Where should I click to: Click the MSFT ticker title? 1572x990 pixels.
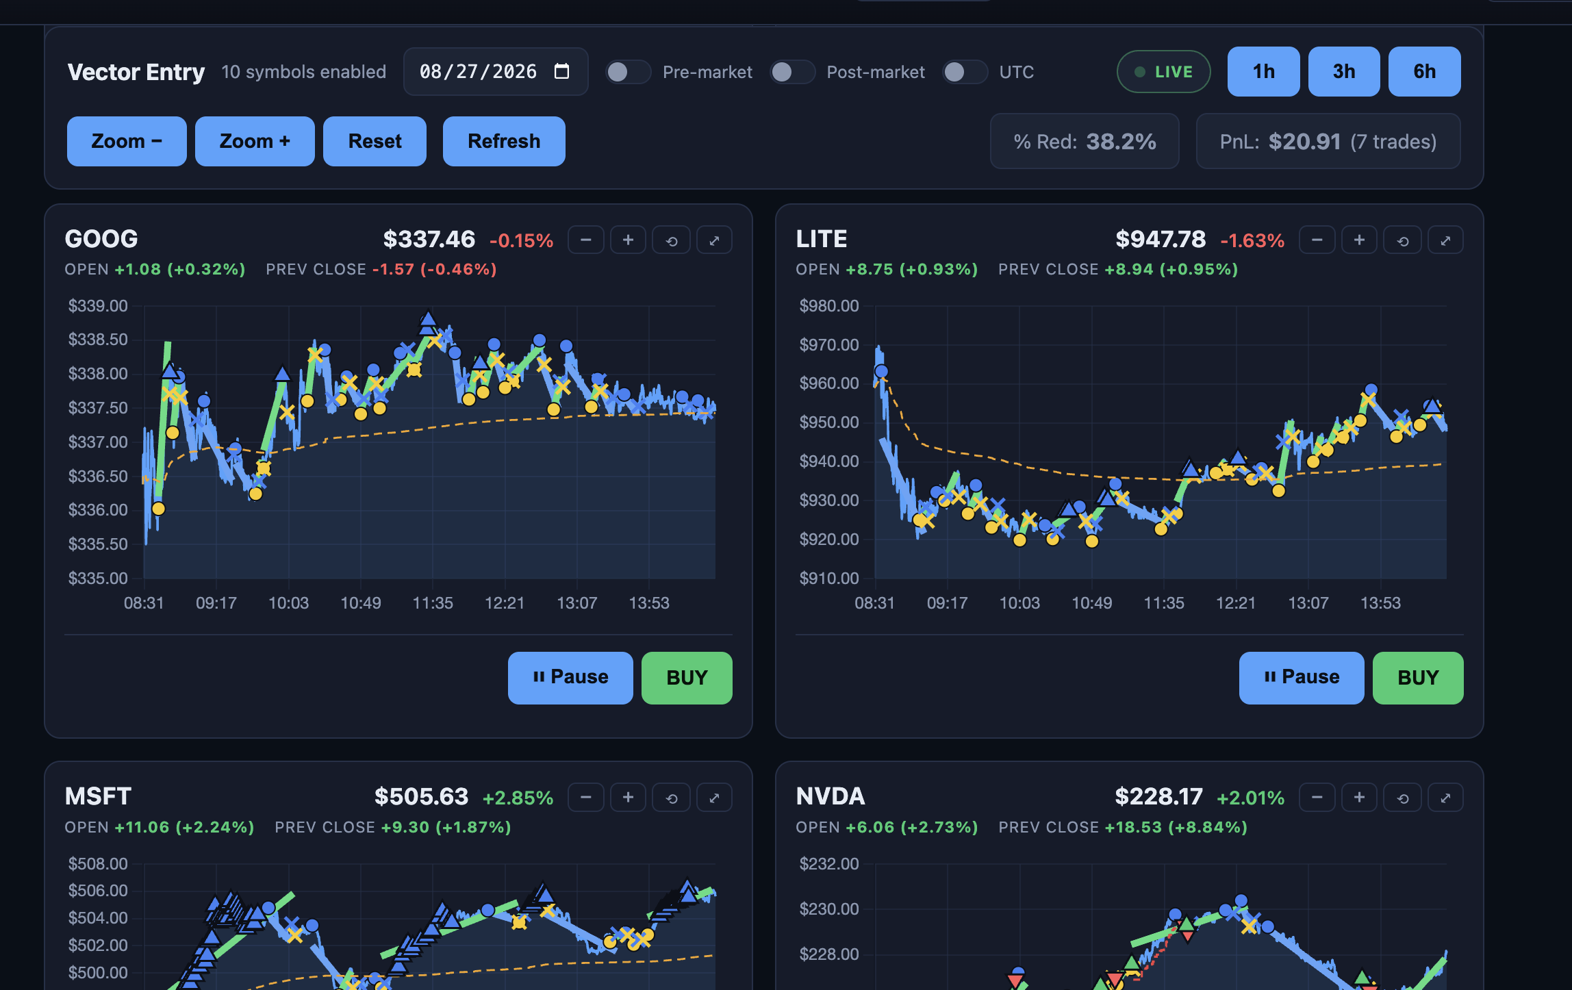tap(98, 796)
